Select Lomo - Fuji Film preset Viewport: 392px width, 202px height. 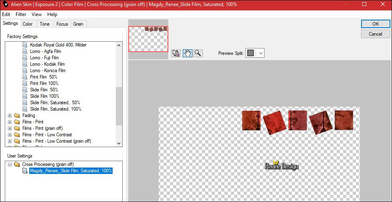(44, 58)
